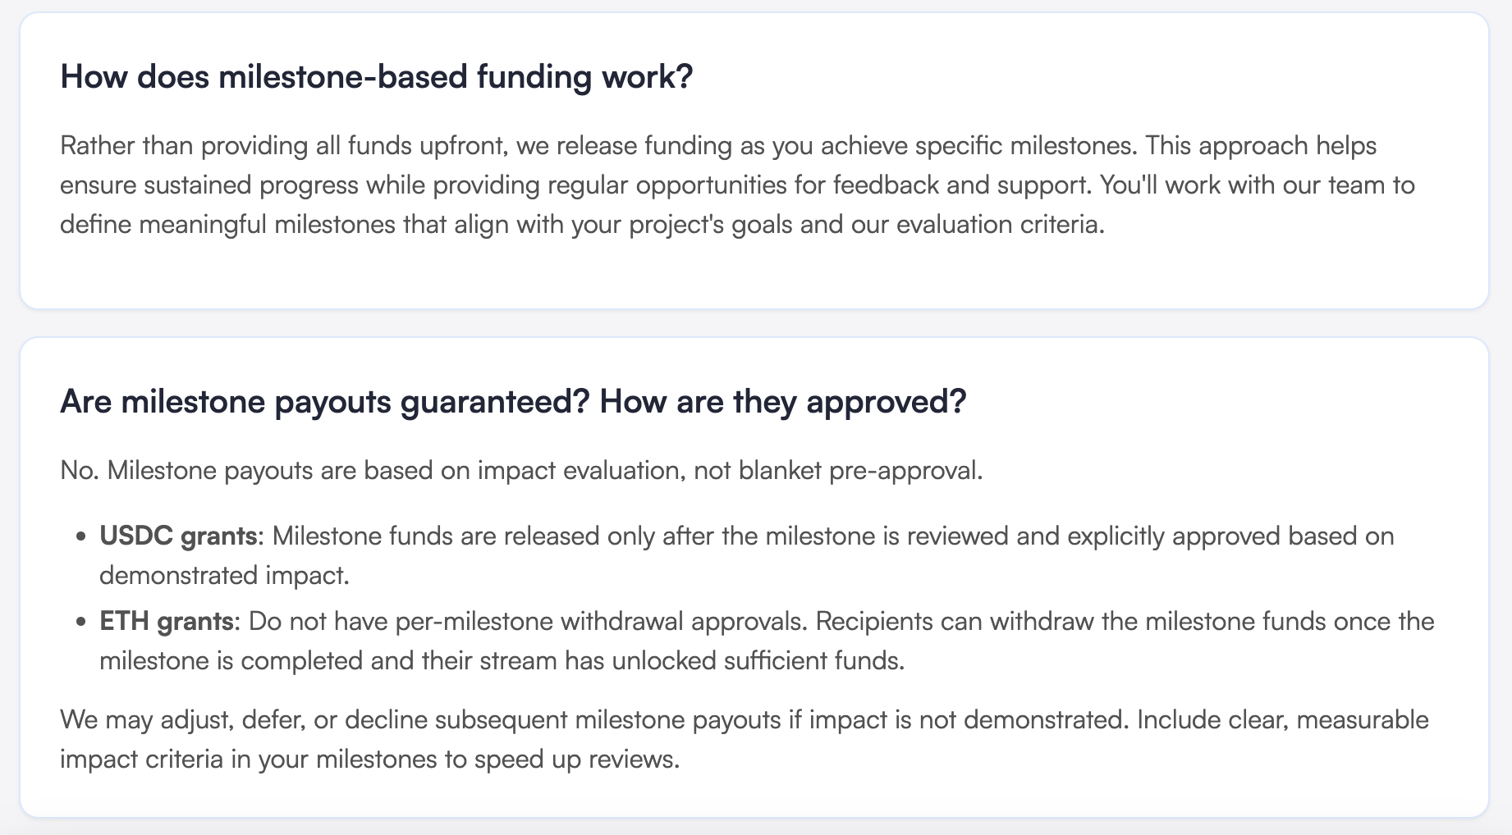Click the "How does milestone-based funding work?" heading
The image size is (1512, 835).
(x=377, y=77)
